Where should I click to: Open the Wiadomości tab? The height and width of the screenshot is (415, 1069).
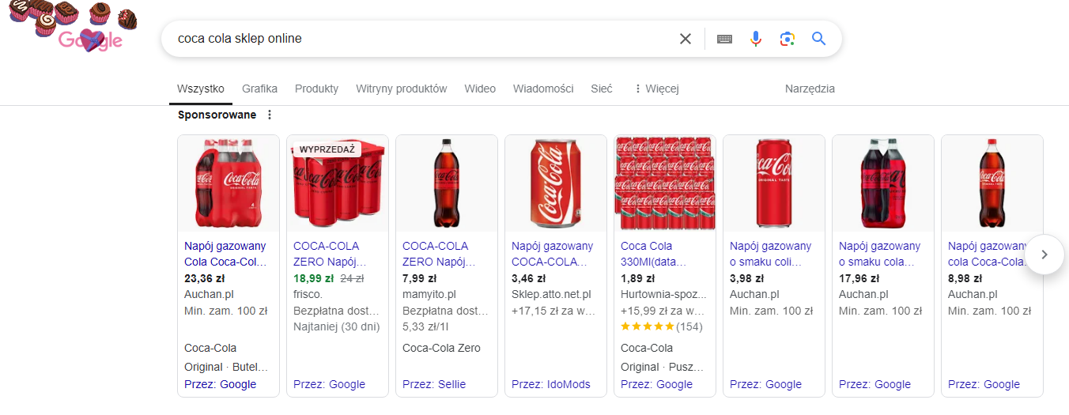(x=543, y=89)
